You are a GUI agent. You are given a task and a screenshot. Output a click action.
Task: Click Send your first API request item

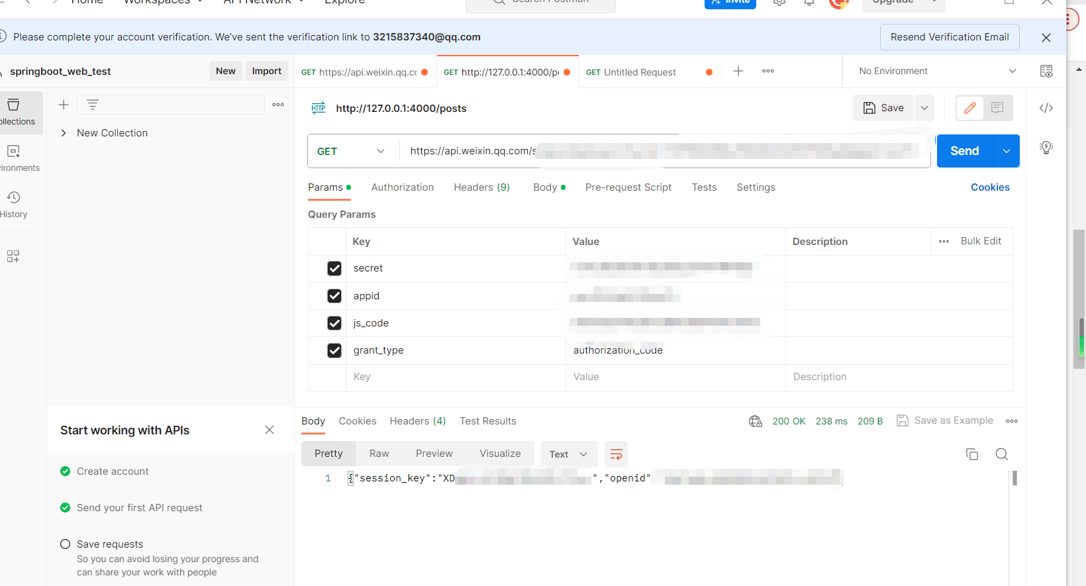pos(140,508)
